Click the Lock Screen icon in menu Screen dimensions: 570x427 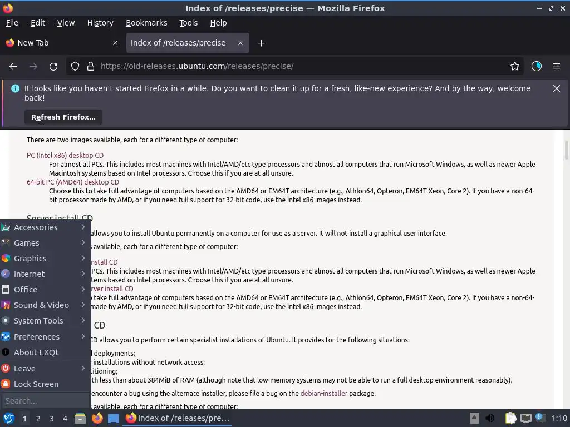[x=6, y=384]
